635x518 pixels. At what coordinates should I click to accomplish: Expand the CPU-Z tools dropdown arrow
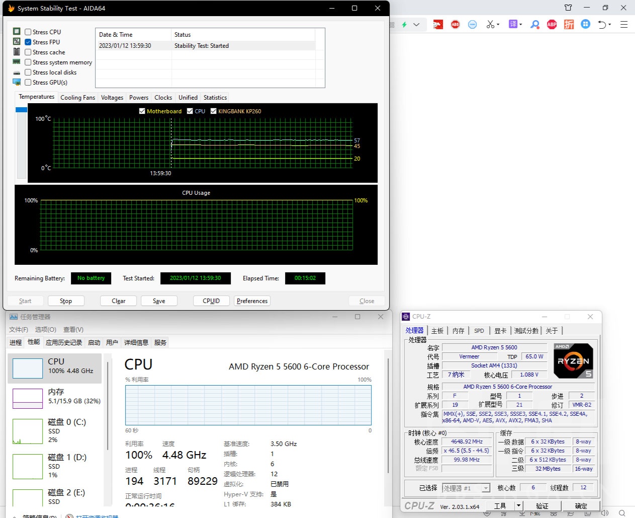click(x=518, y=505)
